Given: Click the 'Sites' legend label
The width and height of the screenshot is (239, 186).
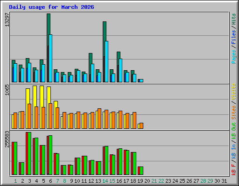Looking at the screenshot, I should pos(234,113).
